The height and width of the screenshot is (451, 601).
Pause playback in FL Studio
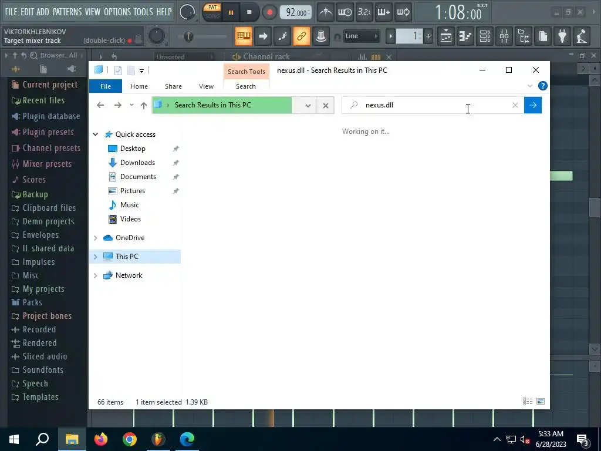click(231, 12)
